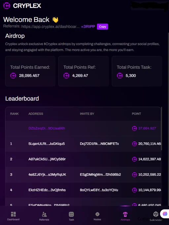Screen dimensions: 169x225
Task: Open the Dashboard icon in bottom navigation
Action: pos(13,214)
